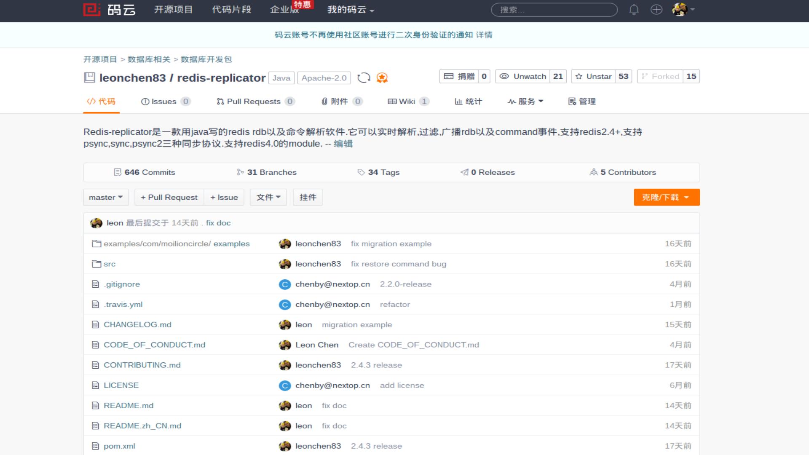Click the repository book icon before leonchen83
The image size is (809, 455).
pos(89,78)
